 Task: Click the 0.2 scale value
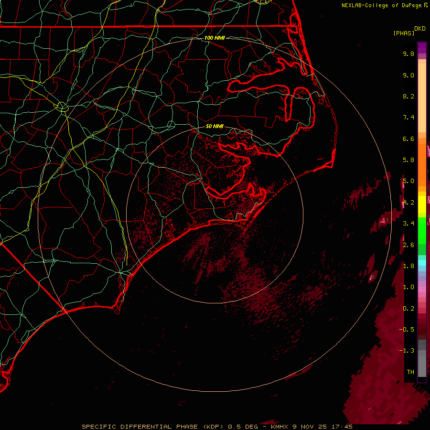tap(408, 308)
